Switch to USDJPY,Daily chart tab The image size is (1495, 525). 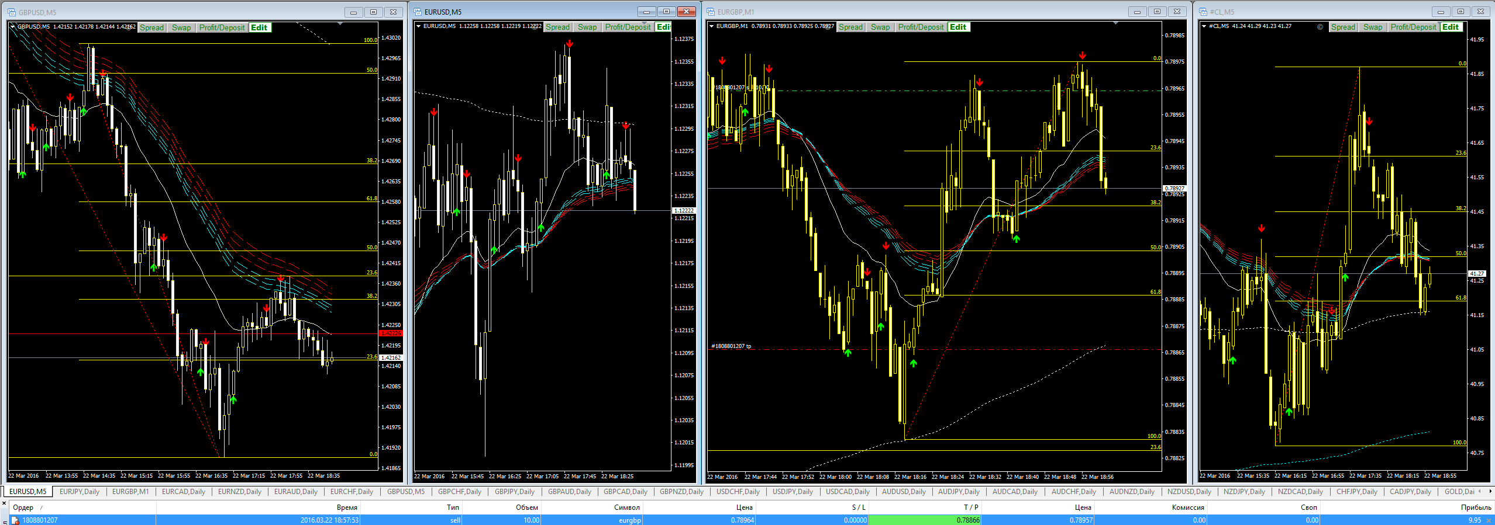(793, 491)
